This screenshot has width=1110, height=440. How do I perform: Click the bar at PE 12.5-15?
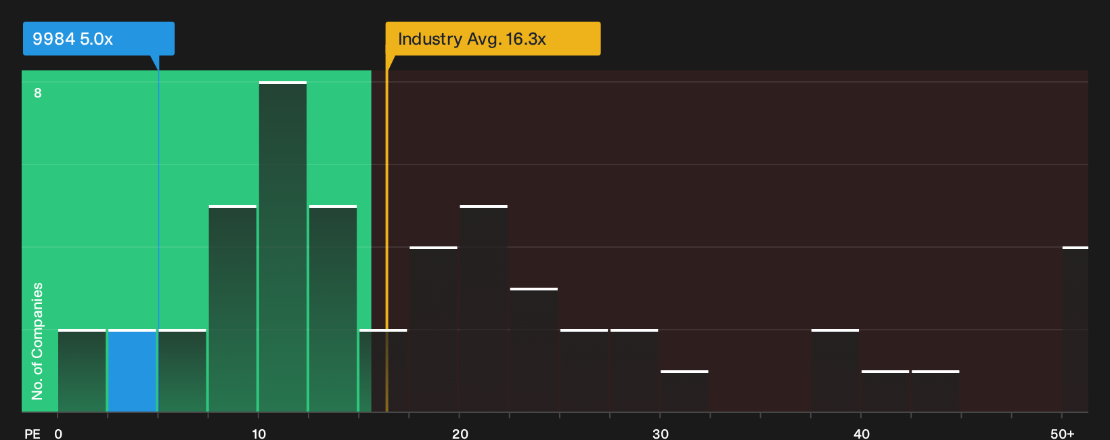click(333, 309)
